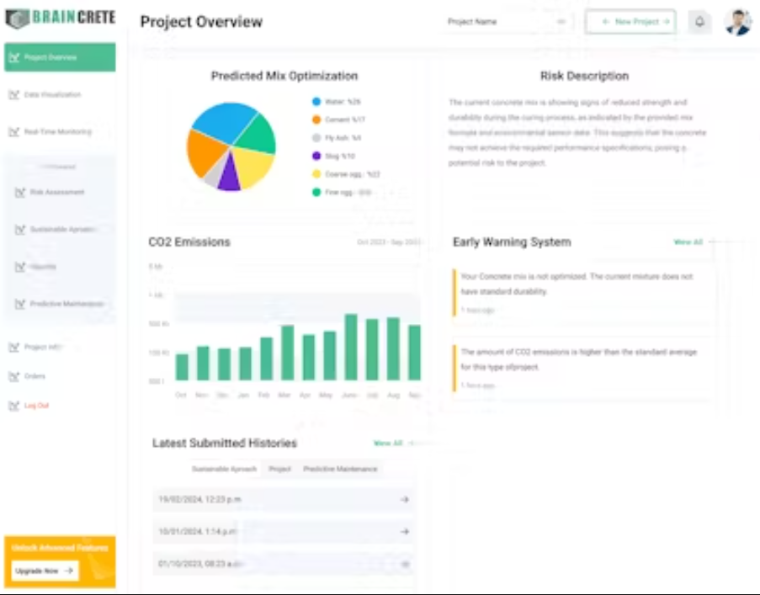Click the purple Slag legend dot
This screenshot has height=595, width=760.
(x=316, y=156)
